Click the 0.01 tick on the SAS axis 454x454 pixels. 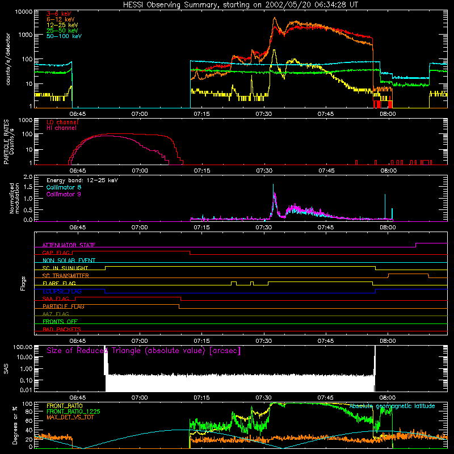[x=26, y=390]
